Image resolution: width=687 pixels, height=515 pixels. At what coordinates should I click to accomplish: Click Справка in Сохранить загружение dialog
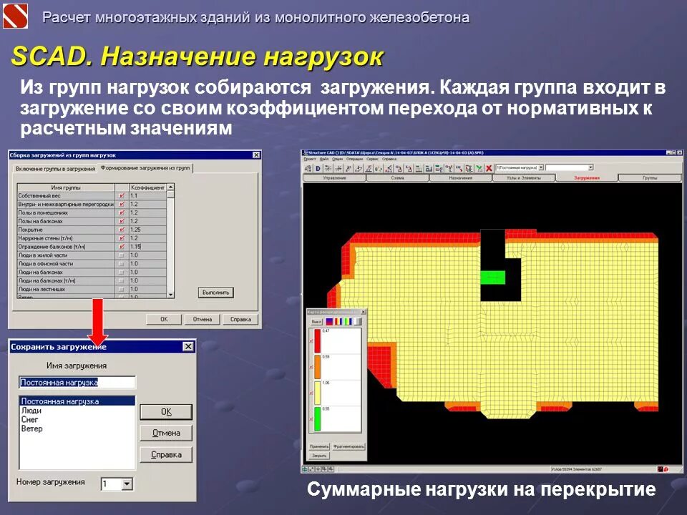166,455
